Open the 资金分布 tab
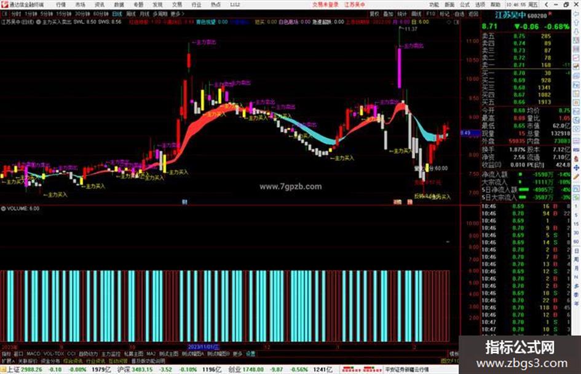Screen dimensions: 581x374 point(50,361)
